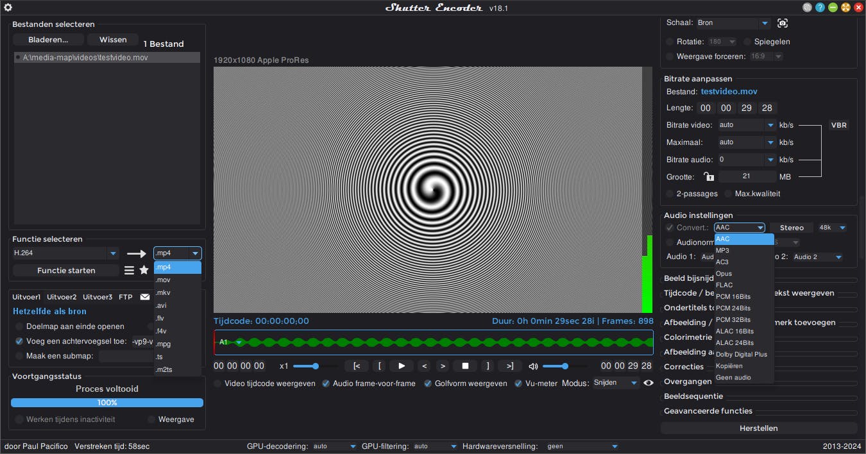The height and width of the screenshot is (454, 866).
Task: Select .mkv from the output format list
Action: 164,292
